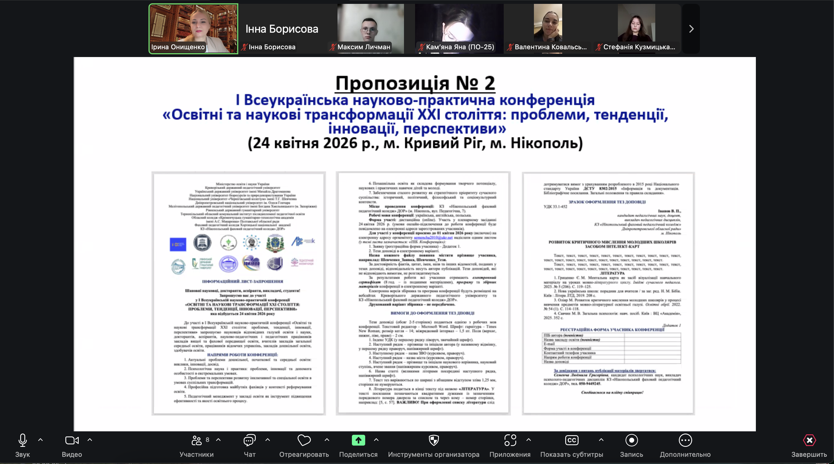Image resolution: width=834 pixels, height=464 pixels.
Task: Start recording with the Record button
Action: coord(631,440)
